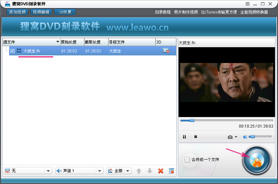Viewport: 278px width, 184px height.
Task: Open the 全能视频转换器 link
Action: [x=254, y=12]
